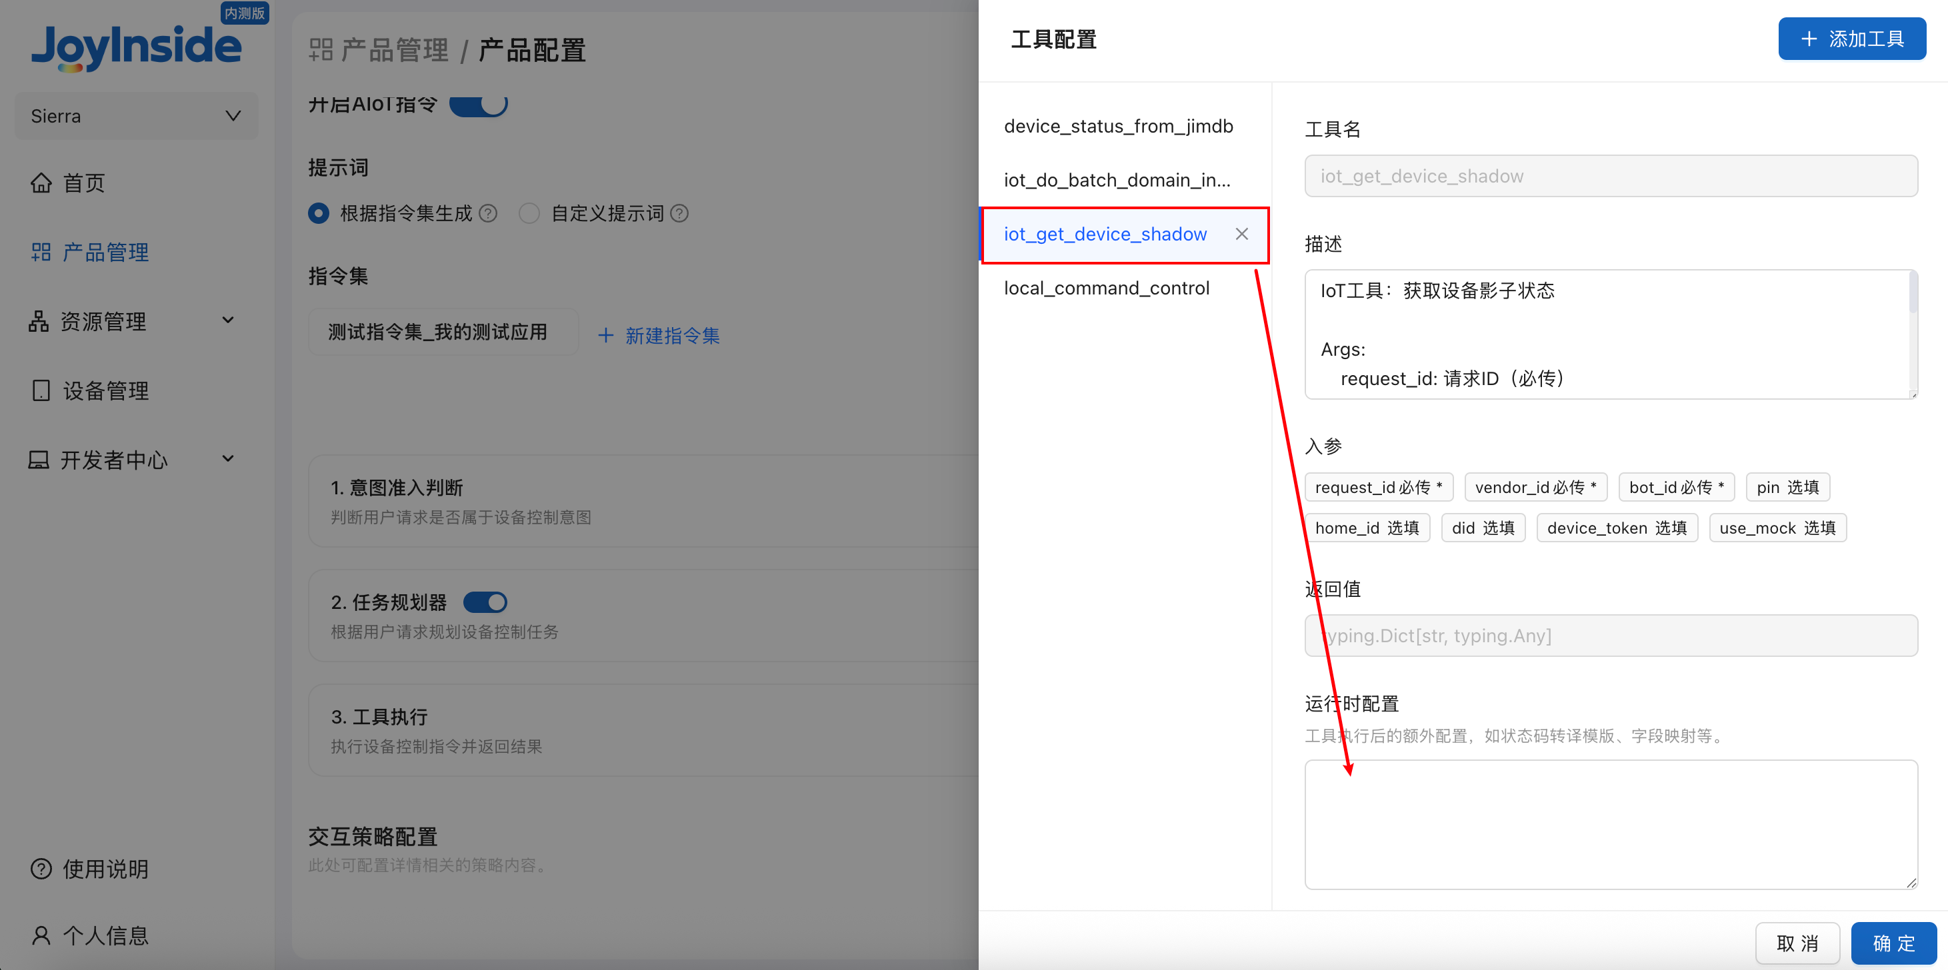
Task: Click the vendor_id 必传 parameter tag
Action: [1536, 487]
